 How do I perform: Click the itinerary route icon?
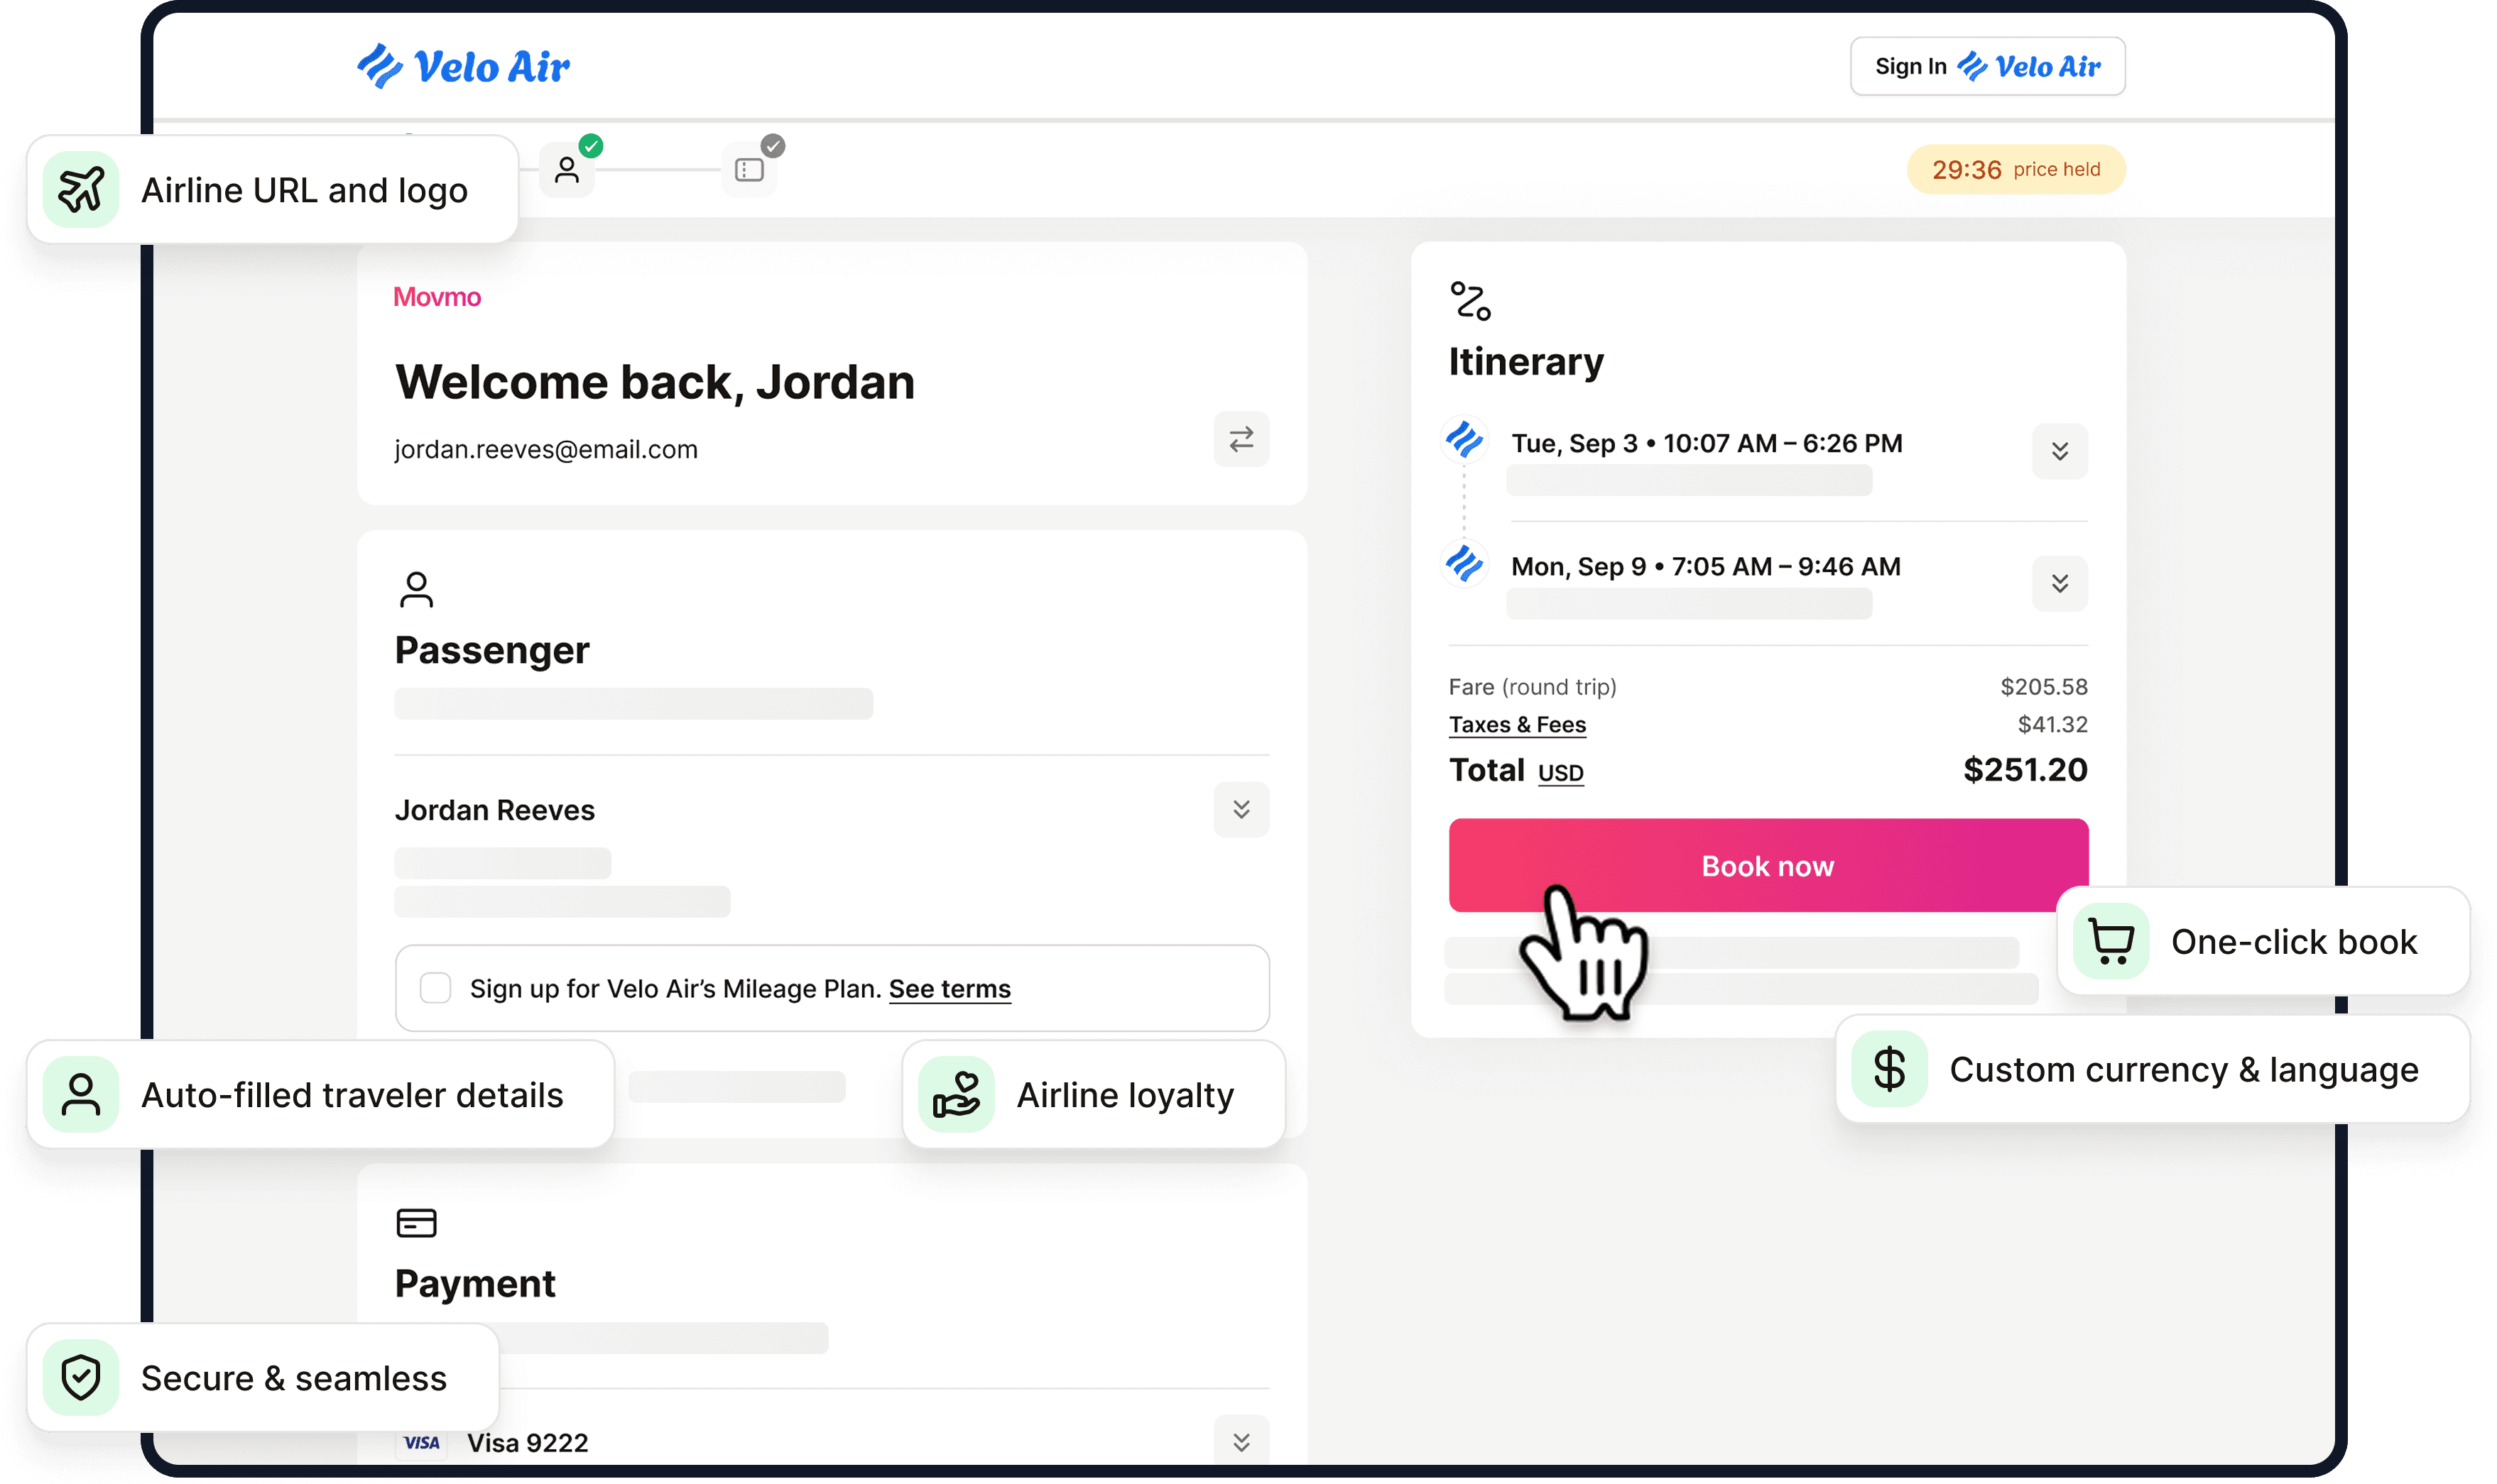[x=1469, y=300]
